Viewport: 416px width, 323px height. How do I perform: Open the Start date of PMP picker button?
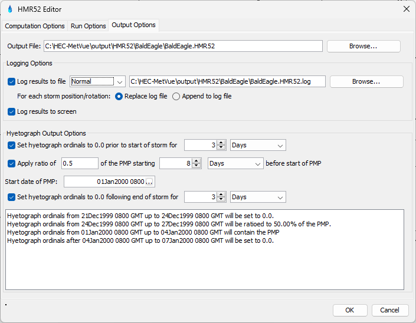(x=149, y=182)
